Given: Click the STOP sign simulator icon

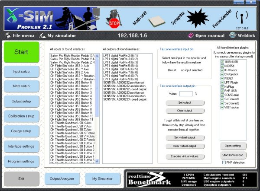Looking at the screenshot, I should pyautogui.click(x=114, y=19).
